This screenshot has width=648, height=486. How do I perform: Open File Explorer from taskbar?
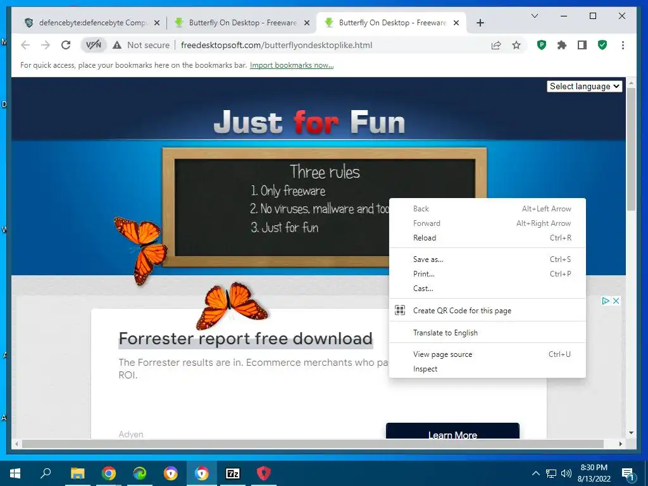[77, 473]
